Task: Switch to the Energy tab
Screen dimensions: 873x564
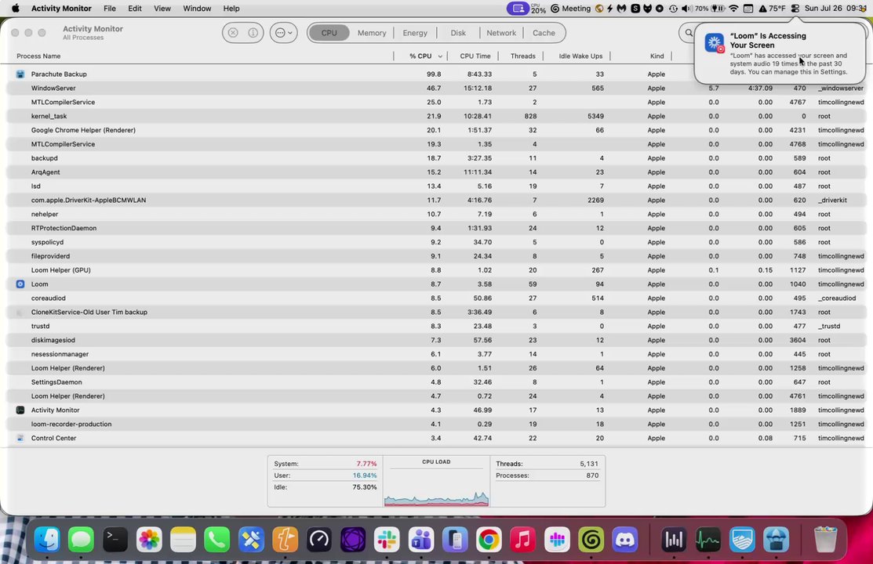Action: (415, 33)
